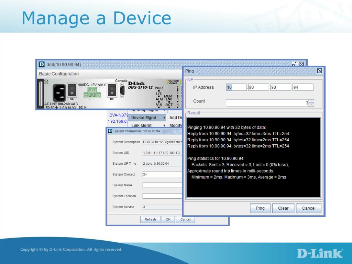The width and height of the screenshot is (352, 264).
Task: Click the 'Packets: Sent = 3' result line
Action: point(240,165)
